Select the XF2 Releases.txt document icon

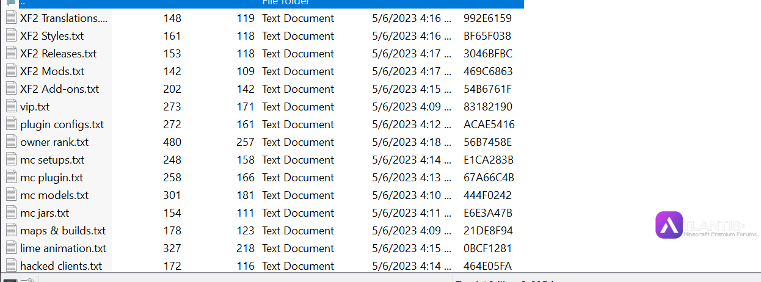coord(11,53)
